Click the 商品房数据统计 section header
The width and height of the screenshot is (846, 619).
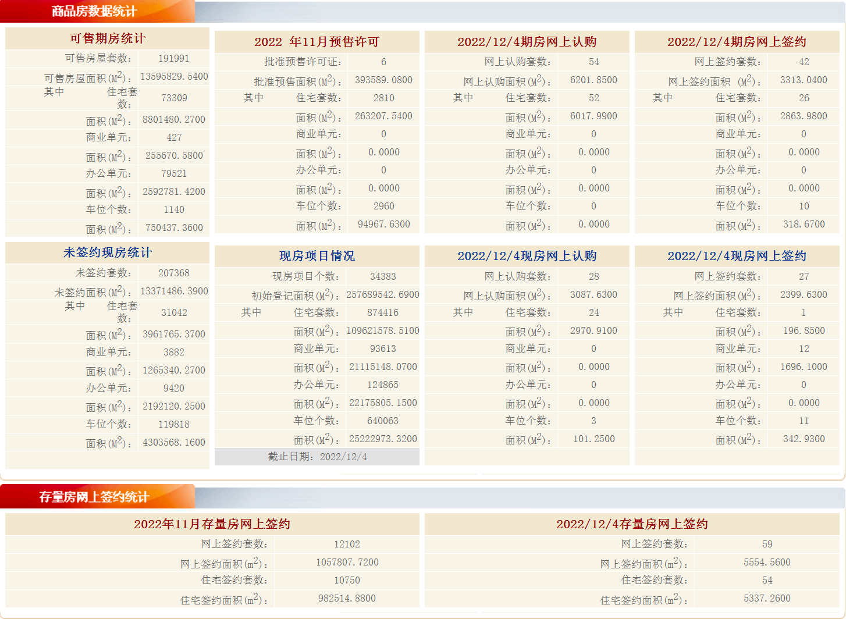[94, 11]
